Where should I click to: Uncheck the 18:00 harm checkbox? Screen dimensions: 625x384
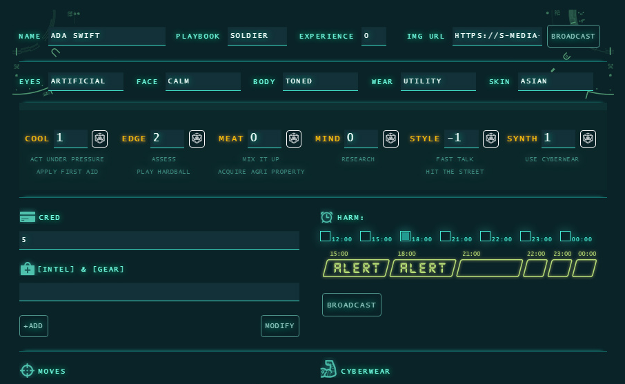pyautogui.click(x=405, y=236)
